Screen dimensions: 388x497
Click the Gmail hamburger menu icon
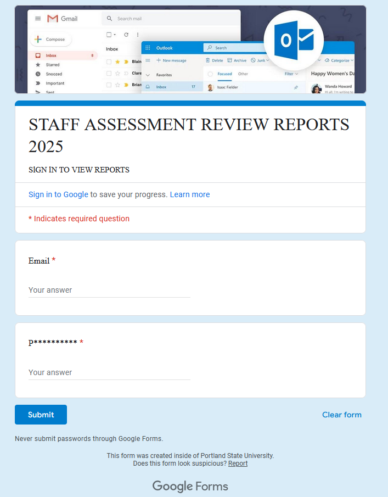point(38,19)
